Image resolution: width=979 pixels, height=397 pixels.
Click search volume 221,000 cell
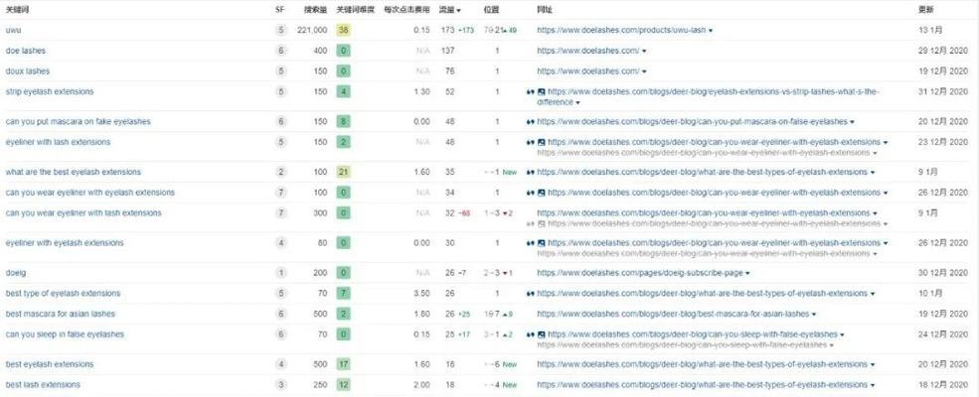[x=312, y=30]
